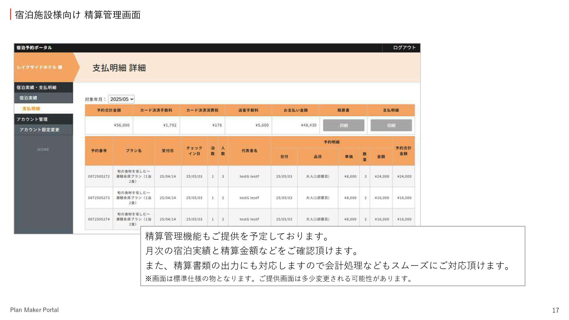The image size is (569, 320).
Task: Click the お支払い金額 value ¥48,430
Action: 309,125
